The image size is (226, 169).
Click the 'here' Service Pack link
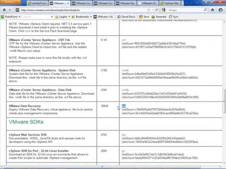tap(28, 31)
